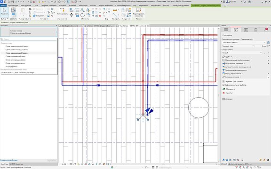Image resolution: width=271 pixels, height=169 pixels.
Task: Open the Системы ribbon tab
Action: coord(63,6)
